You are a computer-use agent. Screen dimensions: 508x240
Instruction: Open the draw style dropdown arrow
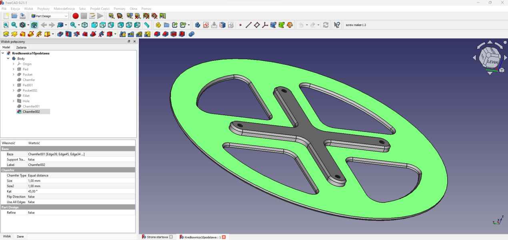28,25
